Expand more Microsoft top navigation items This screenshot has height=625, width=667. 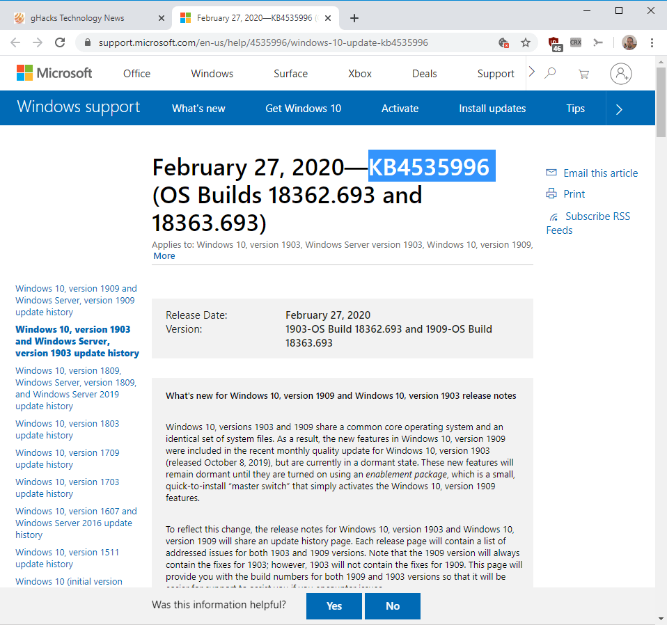point(531,72)
